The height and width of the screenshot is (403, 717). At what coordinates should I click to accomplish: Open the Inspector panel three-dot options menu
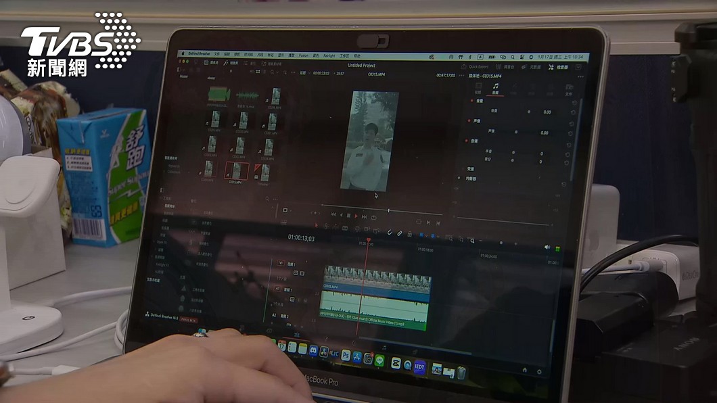[580, 77]
